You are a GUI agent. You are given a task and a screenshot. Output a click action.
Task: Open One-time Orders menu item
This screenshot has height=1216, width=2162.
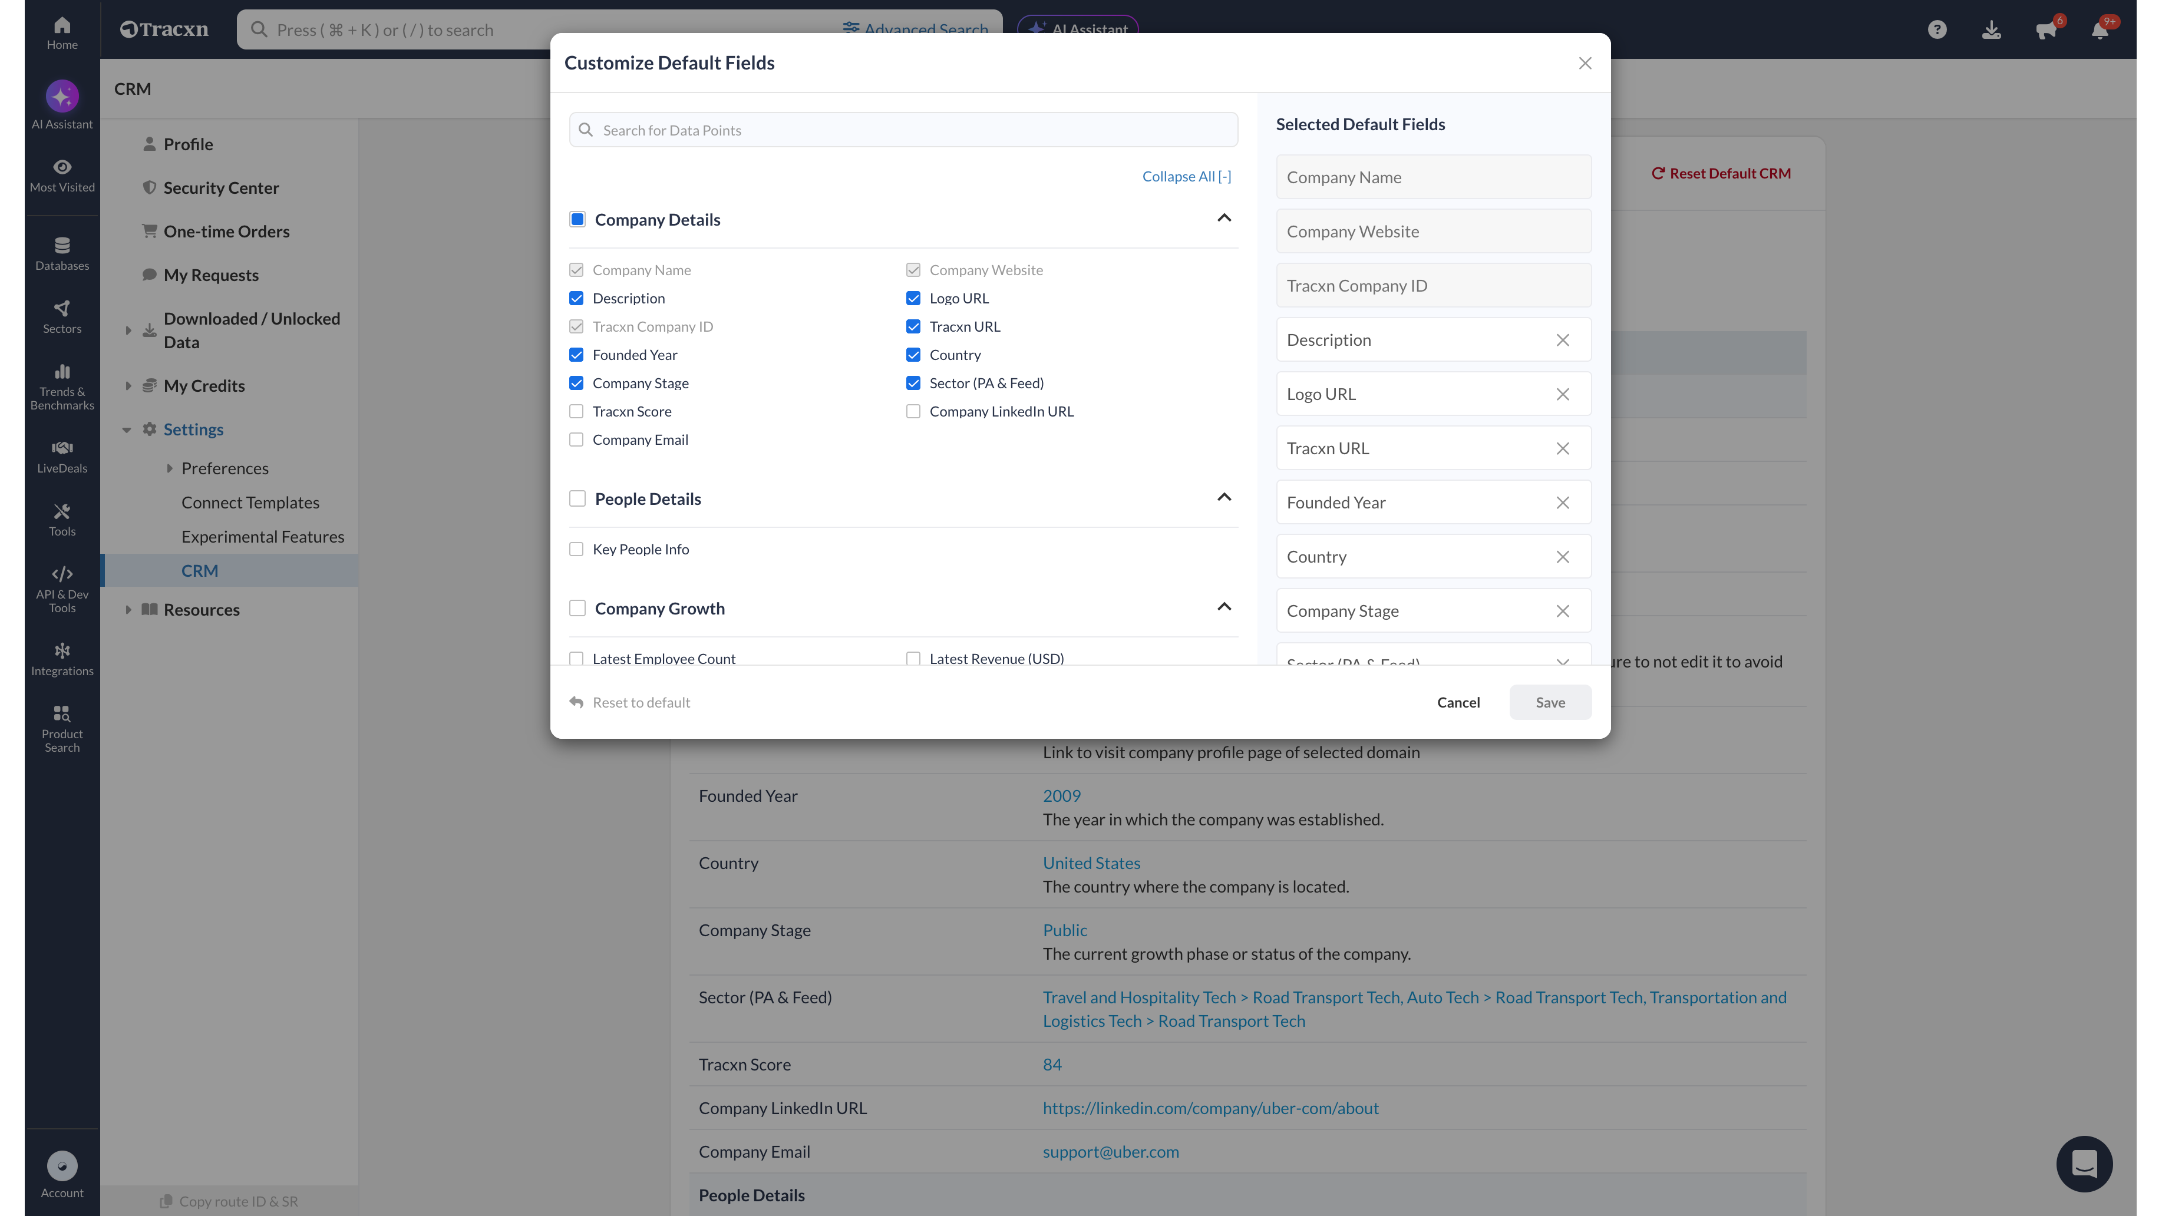(x=227, y=232)
